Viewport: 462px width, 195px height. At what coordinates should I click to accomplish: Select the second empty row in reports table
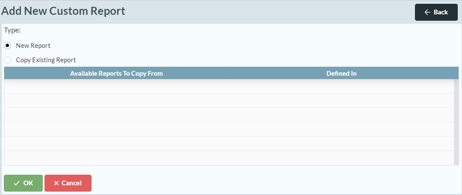coord(229,101)
